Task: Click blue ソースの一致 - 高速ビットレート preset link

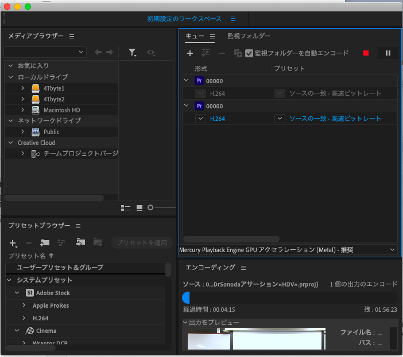Action: pyautogui.click(x=335, y=119)
